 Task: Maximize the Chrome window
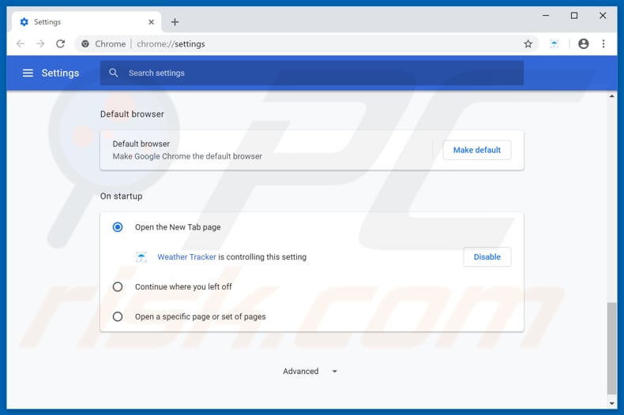[574, 16]
